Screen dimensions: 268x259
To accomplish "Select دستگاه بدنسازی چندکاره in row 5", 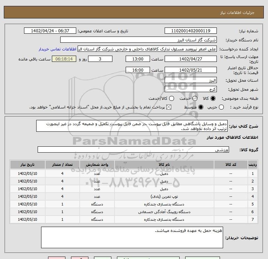I will point(164,204).
